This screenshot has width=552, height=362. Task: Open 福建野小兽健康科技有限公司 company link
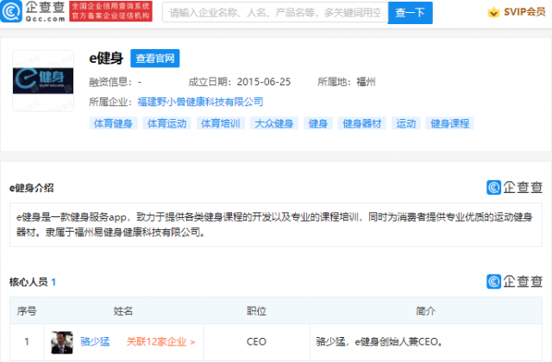(200, 102)
